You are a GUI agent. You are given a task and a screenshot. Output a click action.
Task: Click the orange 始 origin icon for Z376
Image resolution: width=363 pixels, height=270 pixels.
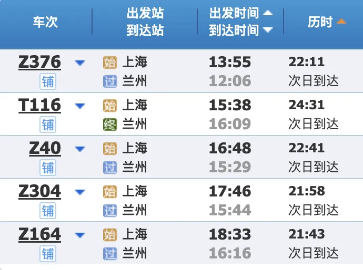(110, 63)
